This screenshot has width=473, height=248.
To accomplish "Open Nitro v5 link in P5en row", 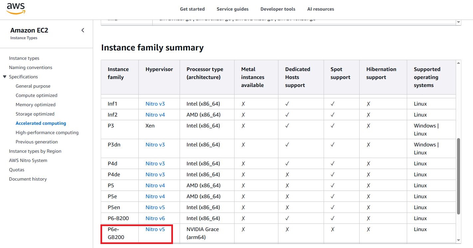I will point(155,207).
